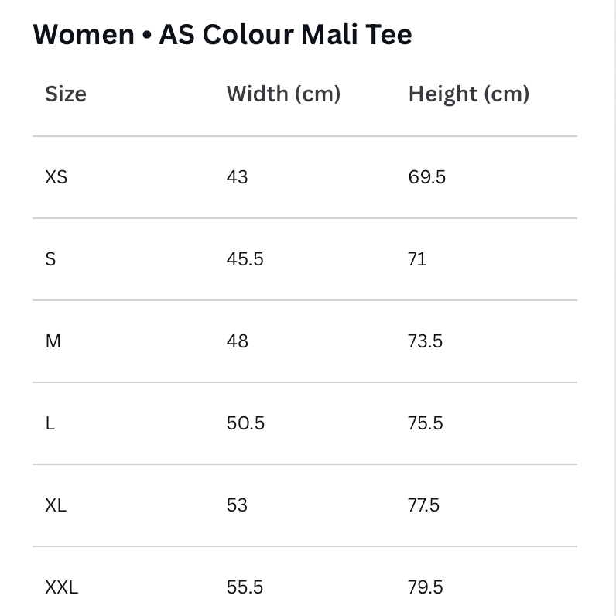Select the 55.5 width value
The width and height of the screenshot is (616, 616).
tap(245, 587)
